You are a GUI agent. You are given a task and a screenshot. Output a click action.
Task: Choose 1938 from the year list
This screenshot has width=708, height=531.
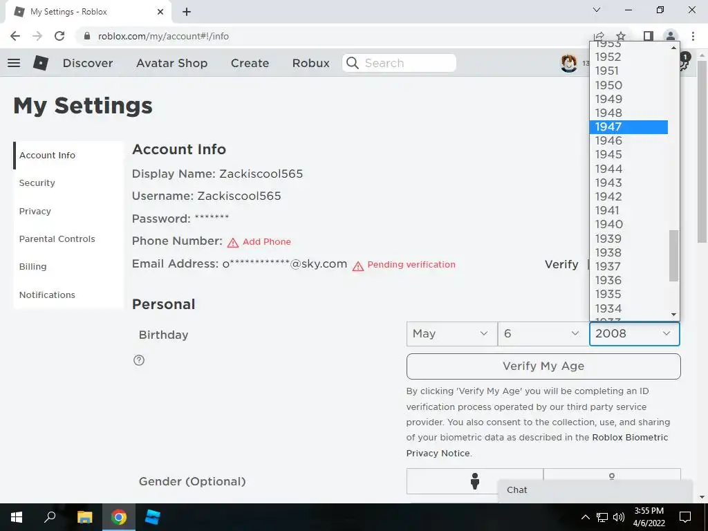(628, 252)
